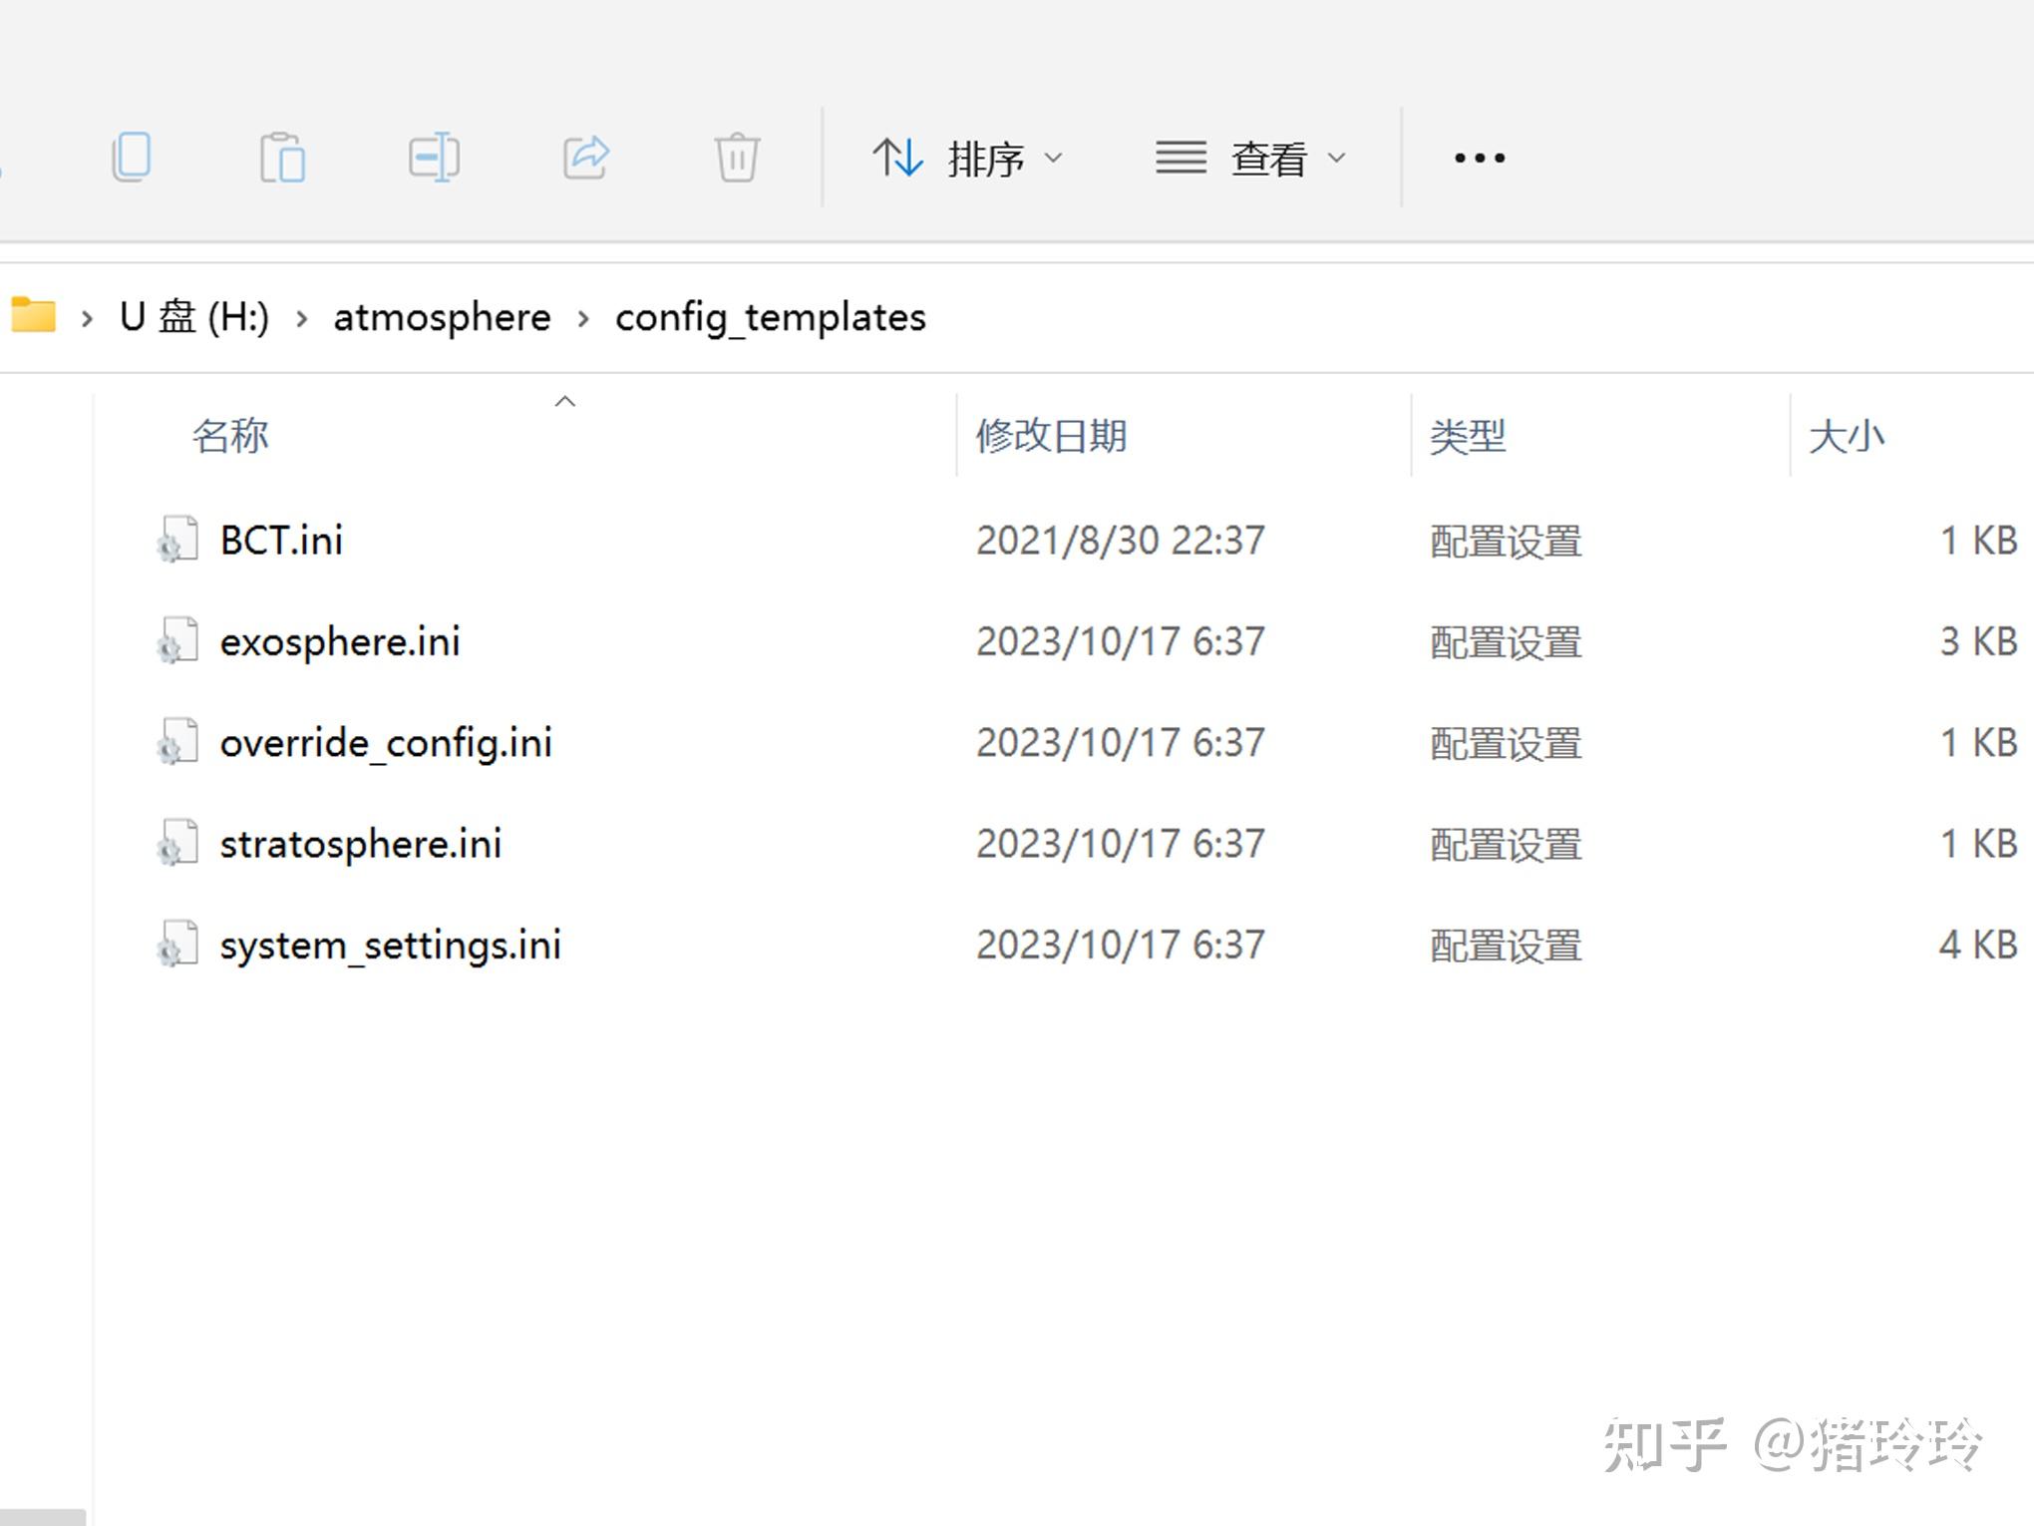The image size is (2034, 1526).
Task: Open the three-dot more options menu
Action: click(x=1479, y=158)
